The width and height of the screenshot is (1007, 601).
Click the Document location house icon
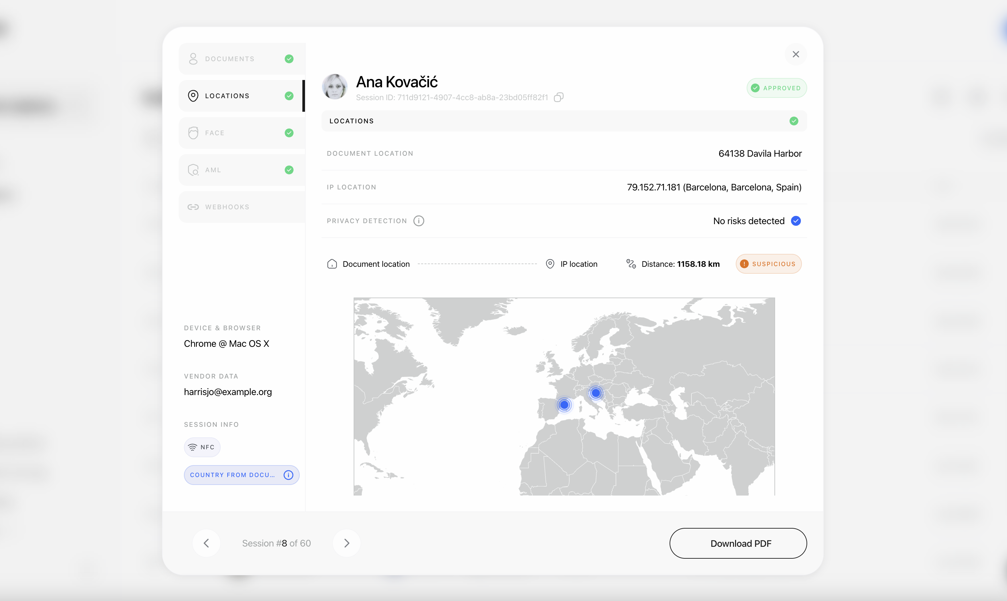tap(332, 264)
